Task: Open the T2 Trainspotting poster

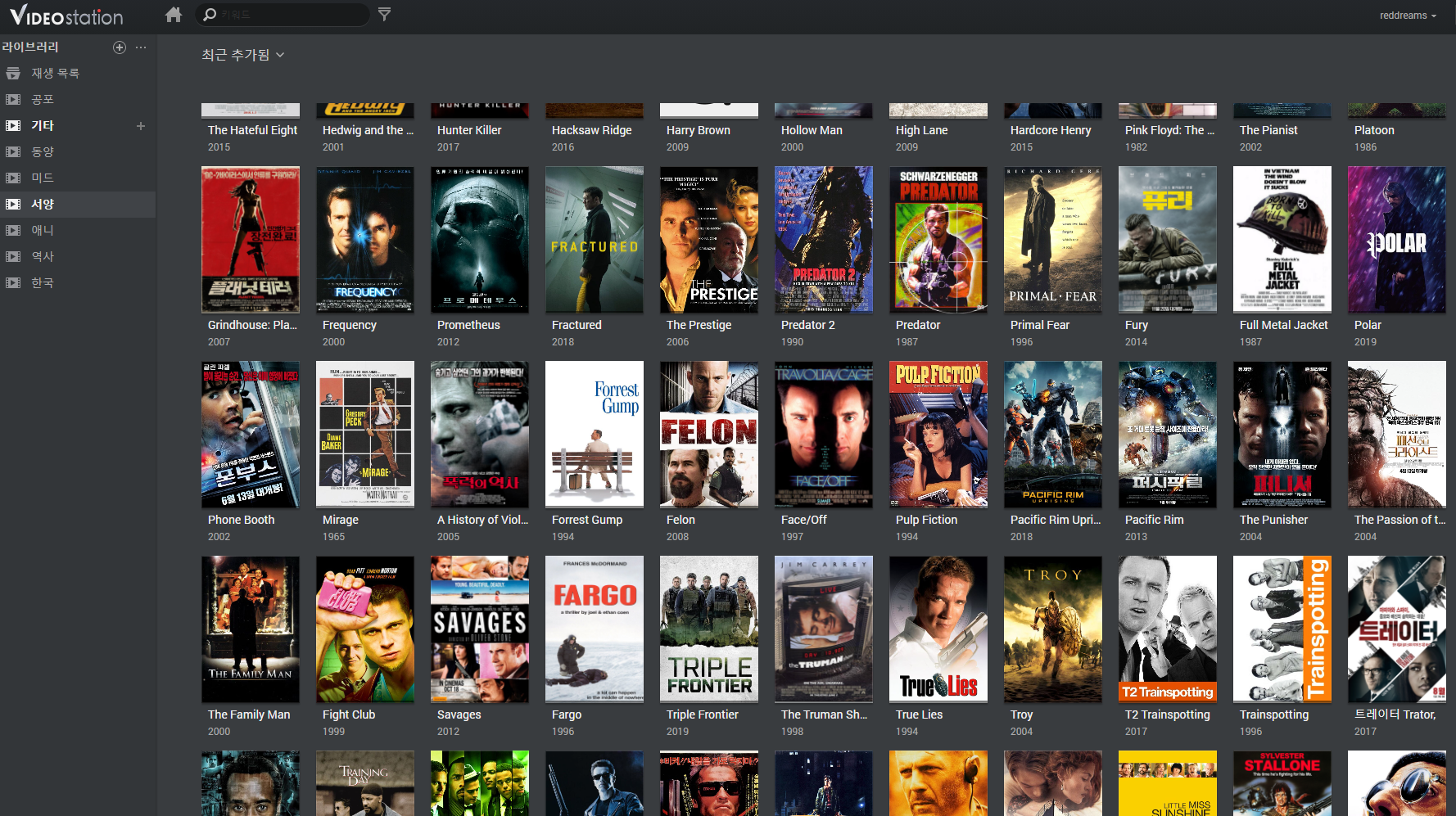Action: tap(1168, 629)
